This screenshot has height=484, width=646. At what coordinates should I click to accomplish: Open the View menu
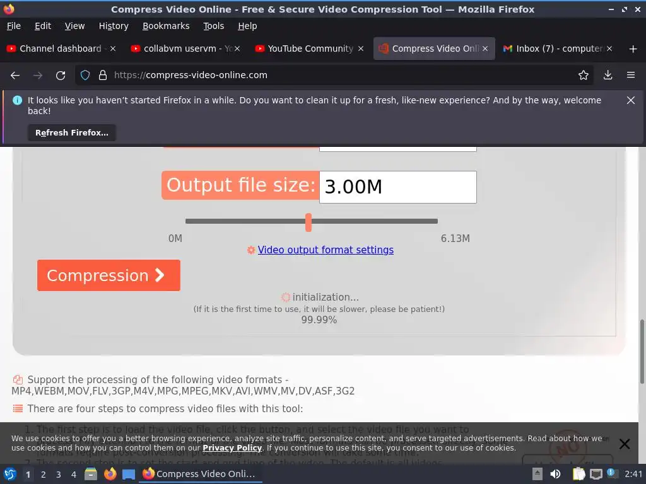click(74, 26)
